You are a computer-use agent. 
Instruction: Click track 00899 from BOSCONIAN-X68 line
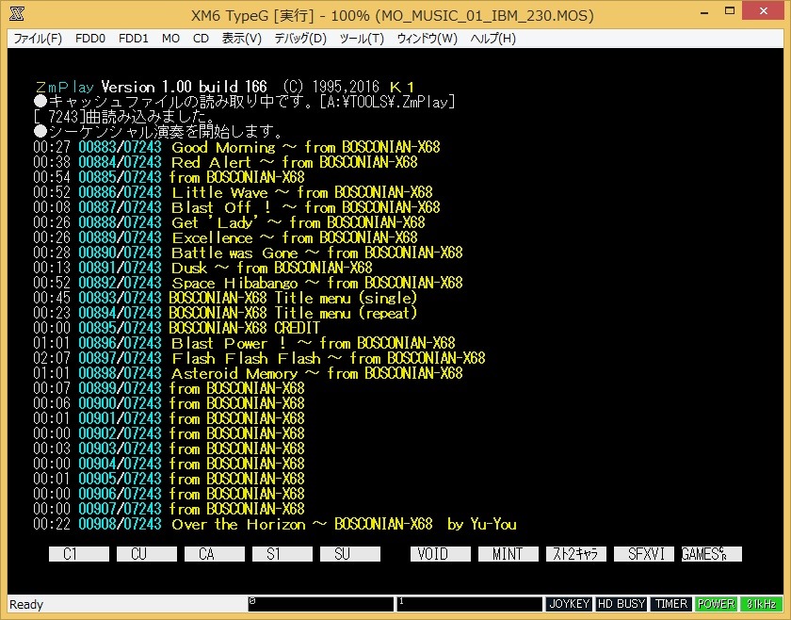[169, 388]
